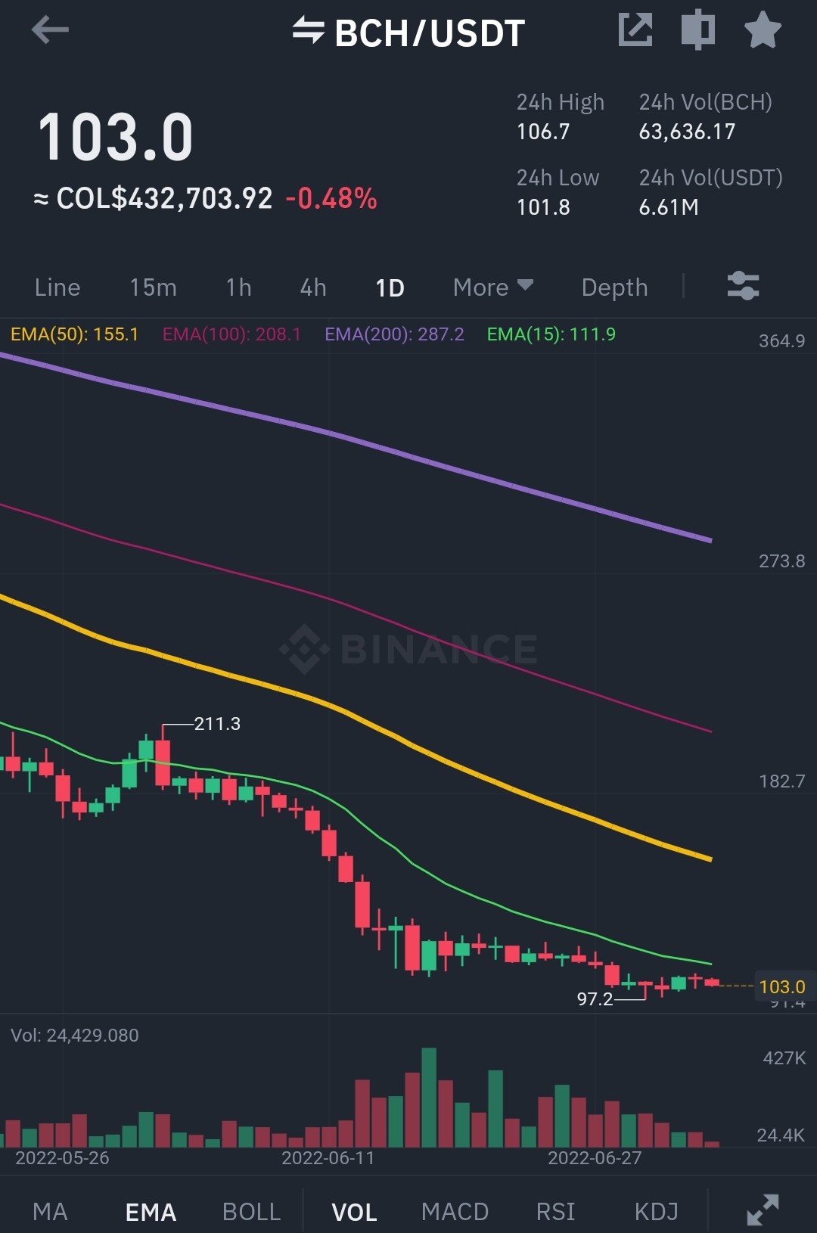Tap the swap pair icon beside BCH/USDT

pyautogui.click(x=309, y=31)
